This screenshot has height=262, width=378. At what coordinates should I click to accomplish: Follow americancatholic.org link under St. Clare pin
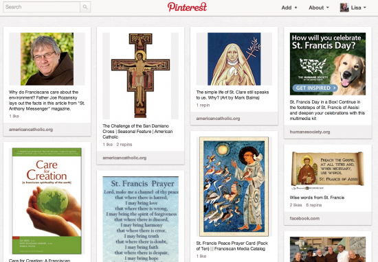coord(218,119)
